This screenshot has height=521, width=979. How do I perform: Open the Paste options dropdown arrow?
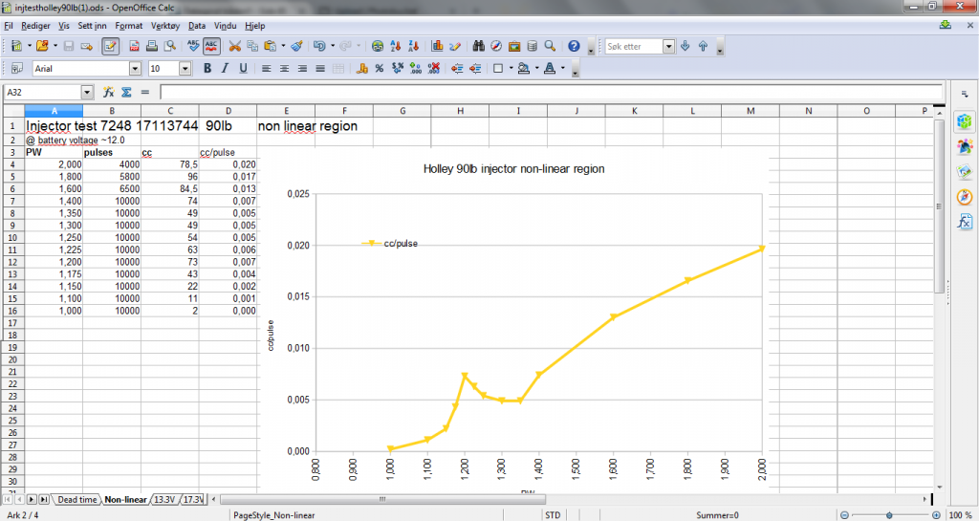(283, 46)
